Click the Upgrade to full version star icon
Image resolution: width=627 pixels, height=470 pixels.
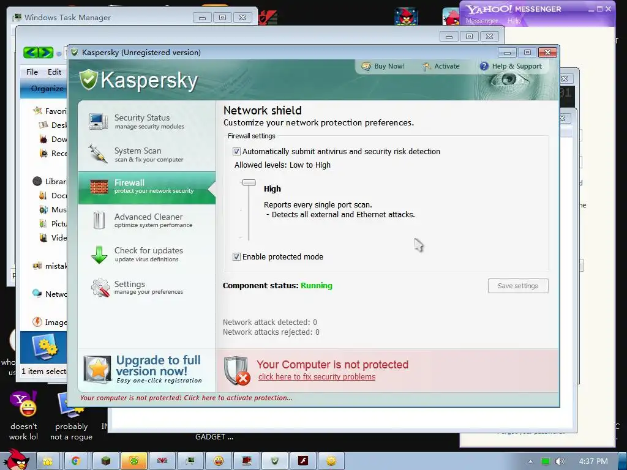tap(97, 369)
